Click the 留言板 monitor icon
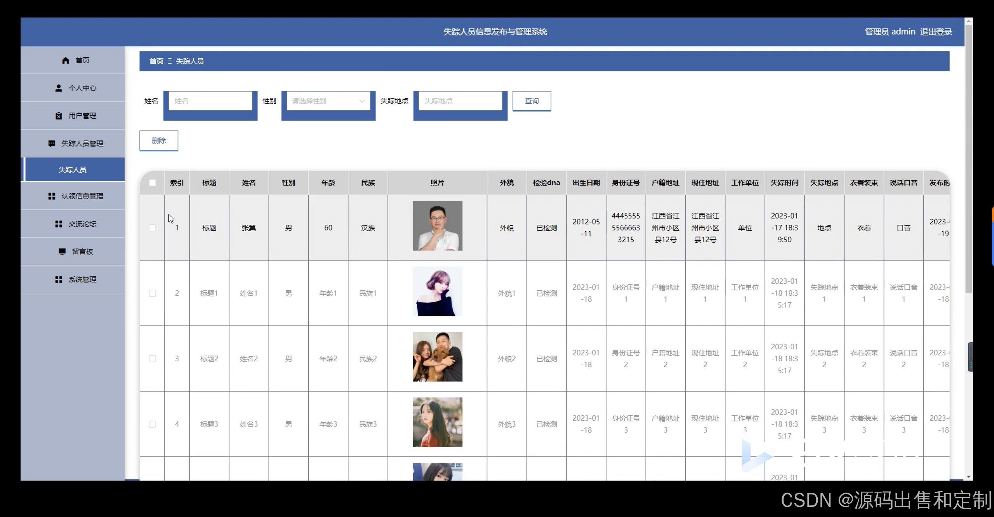The width and height of the screenshot is (994, 517). click(x=62, y=252)
